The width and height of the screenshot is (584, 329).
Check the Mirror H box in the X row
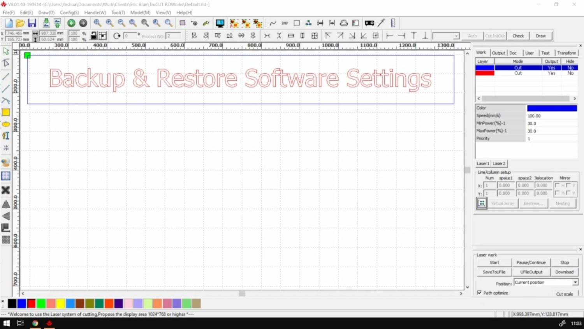[557, 185]
